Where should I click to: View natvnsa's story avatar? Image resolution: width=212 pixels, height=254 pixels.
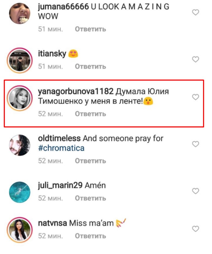coord(20,230)
